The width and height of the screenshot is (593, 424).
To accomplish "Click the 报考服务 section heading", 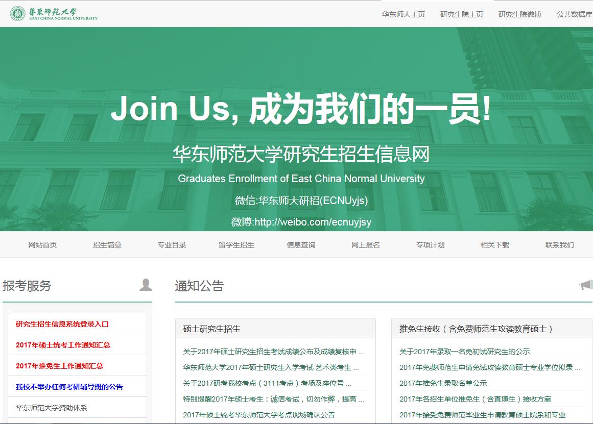I will click(x=27, y=286).
